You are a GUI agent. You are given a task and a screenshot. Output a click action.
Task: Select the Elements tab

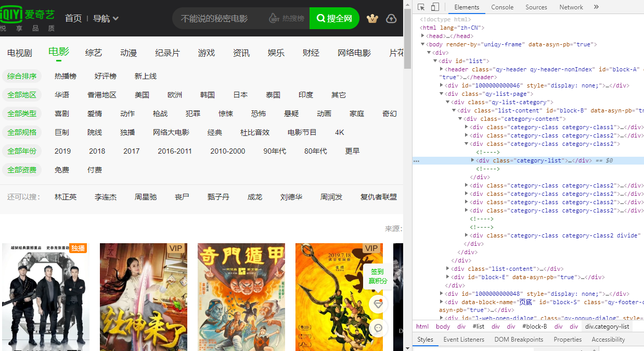tap(467, 7)
